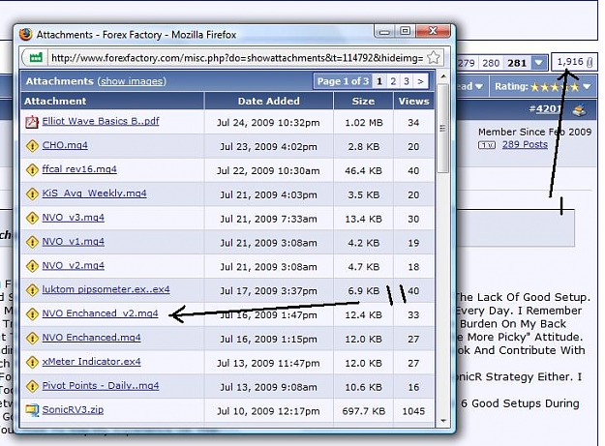The height and width of the screenshot is (446, 605).
Task: Open the NVO_v1.mq4 link
Action: point(74,241)
